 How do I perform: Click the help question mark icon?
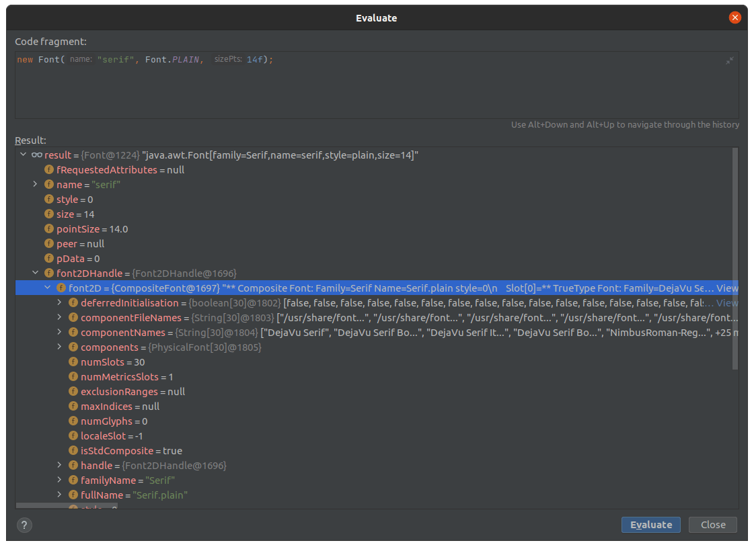tap(25, 525)
